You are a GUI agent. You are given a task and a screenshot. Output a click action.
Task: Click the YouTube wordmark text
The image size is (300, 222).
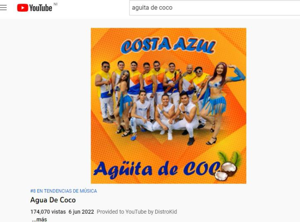(x=41, y=8)
